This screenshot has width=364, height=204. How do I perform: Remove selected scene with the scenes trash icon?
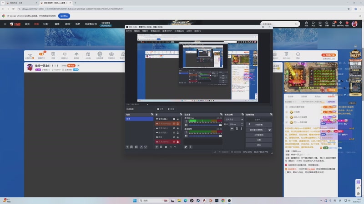[x=131, y=147]
